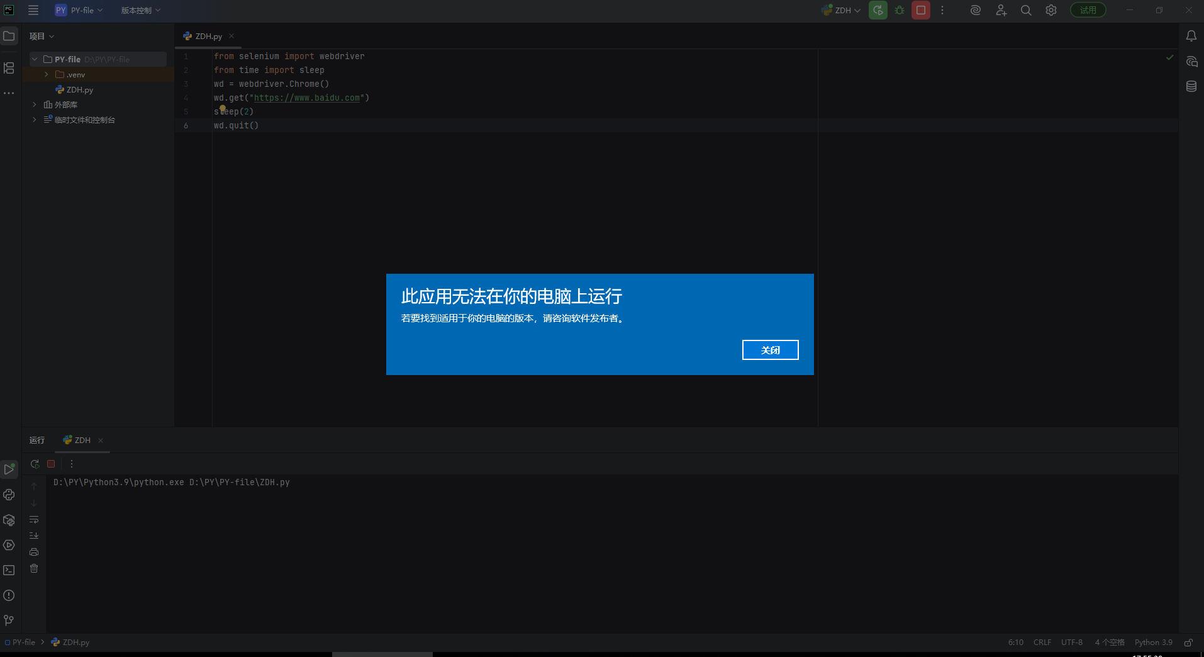Click the green inspection checkmark

pos(1169,57)
